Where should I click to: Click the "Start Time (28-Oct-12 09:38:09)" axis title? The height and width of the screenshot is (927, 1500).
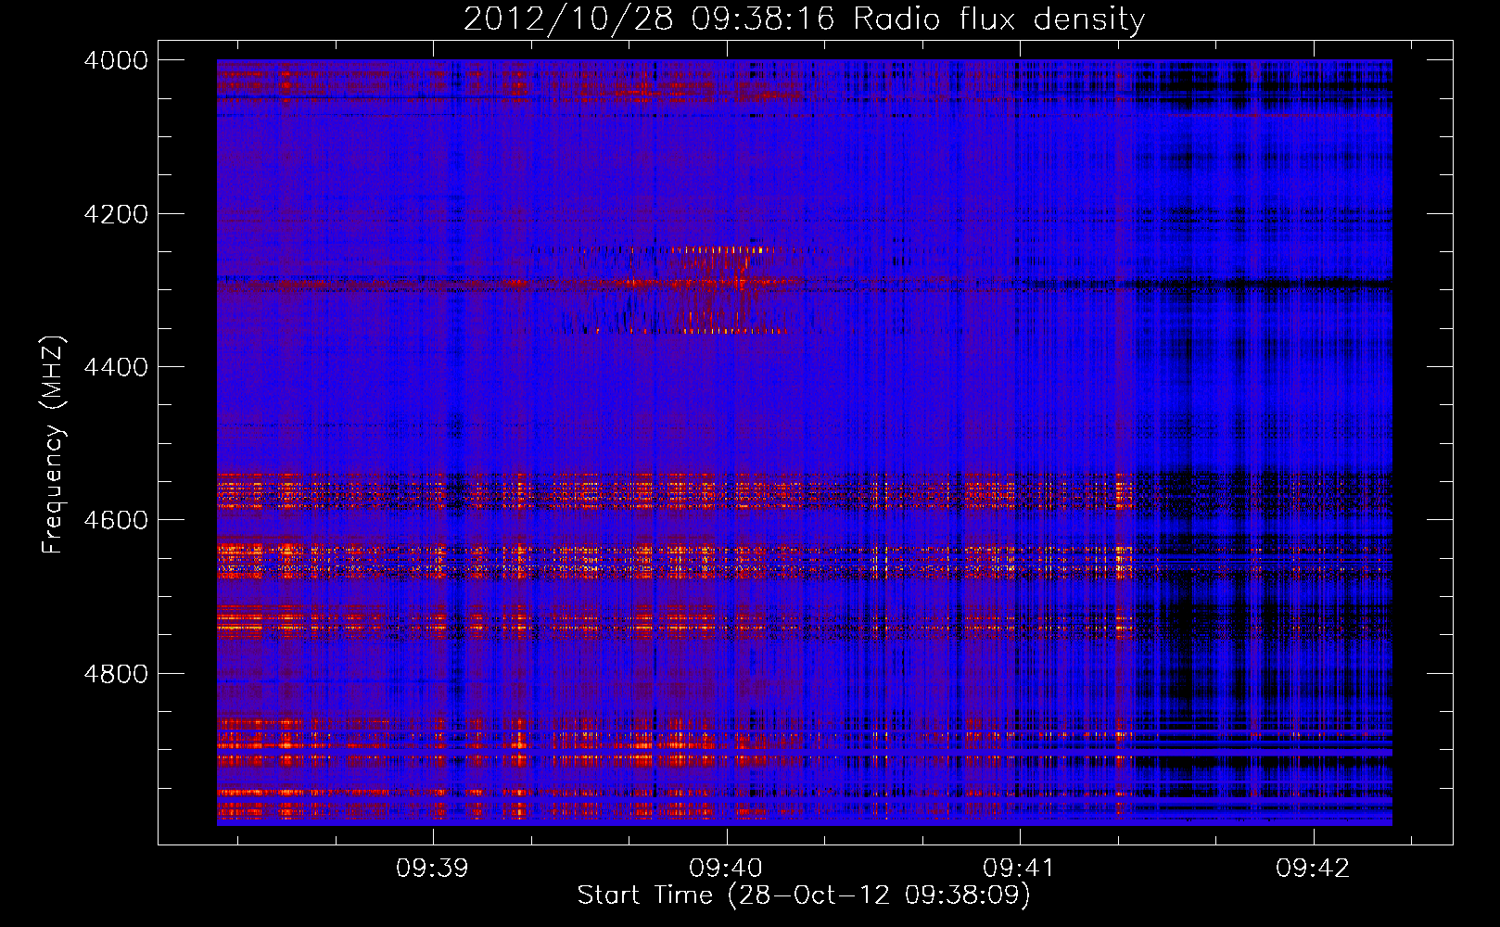[804, 895]
